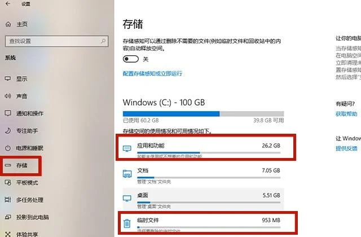Click the 查找设置 search field
Viewport: 361px width, 237px height.
(x=56, y=41)
